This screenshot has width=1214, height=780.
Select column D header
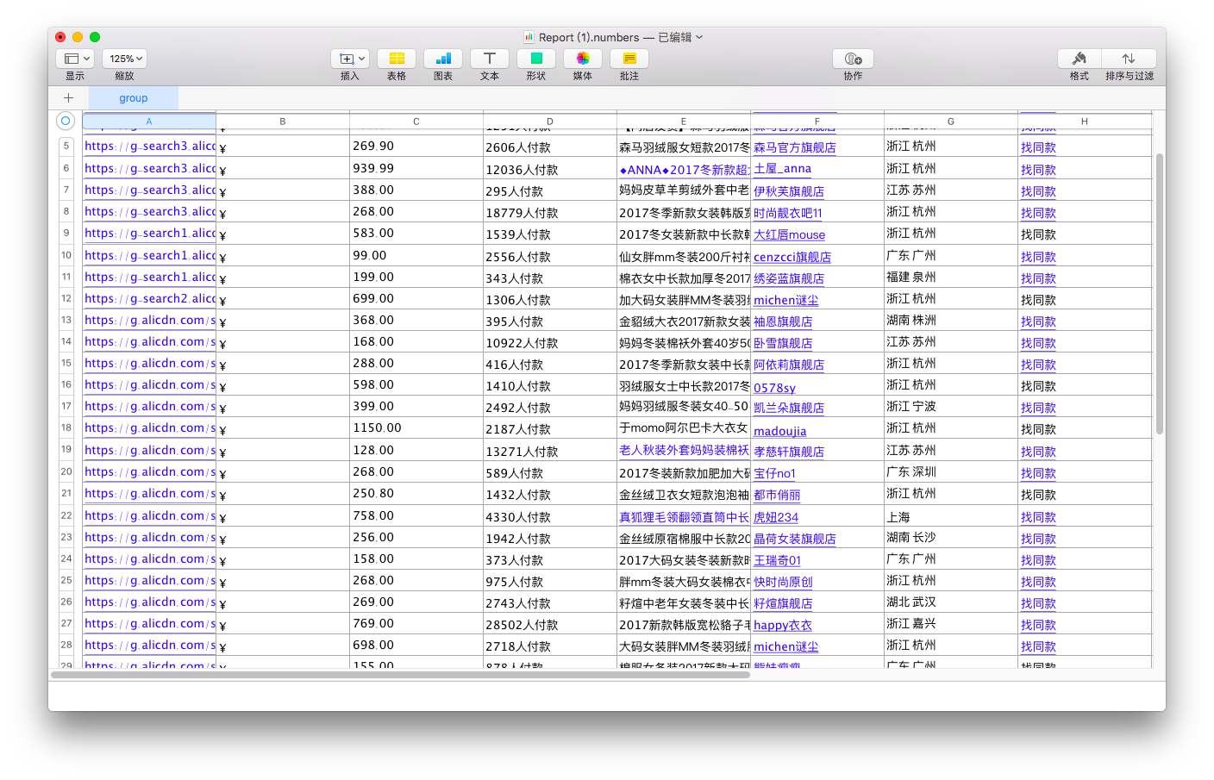pyautogui.click(x=550, y=122)
